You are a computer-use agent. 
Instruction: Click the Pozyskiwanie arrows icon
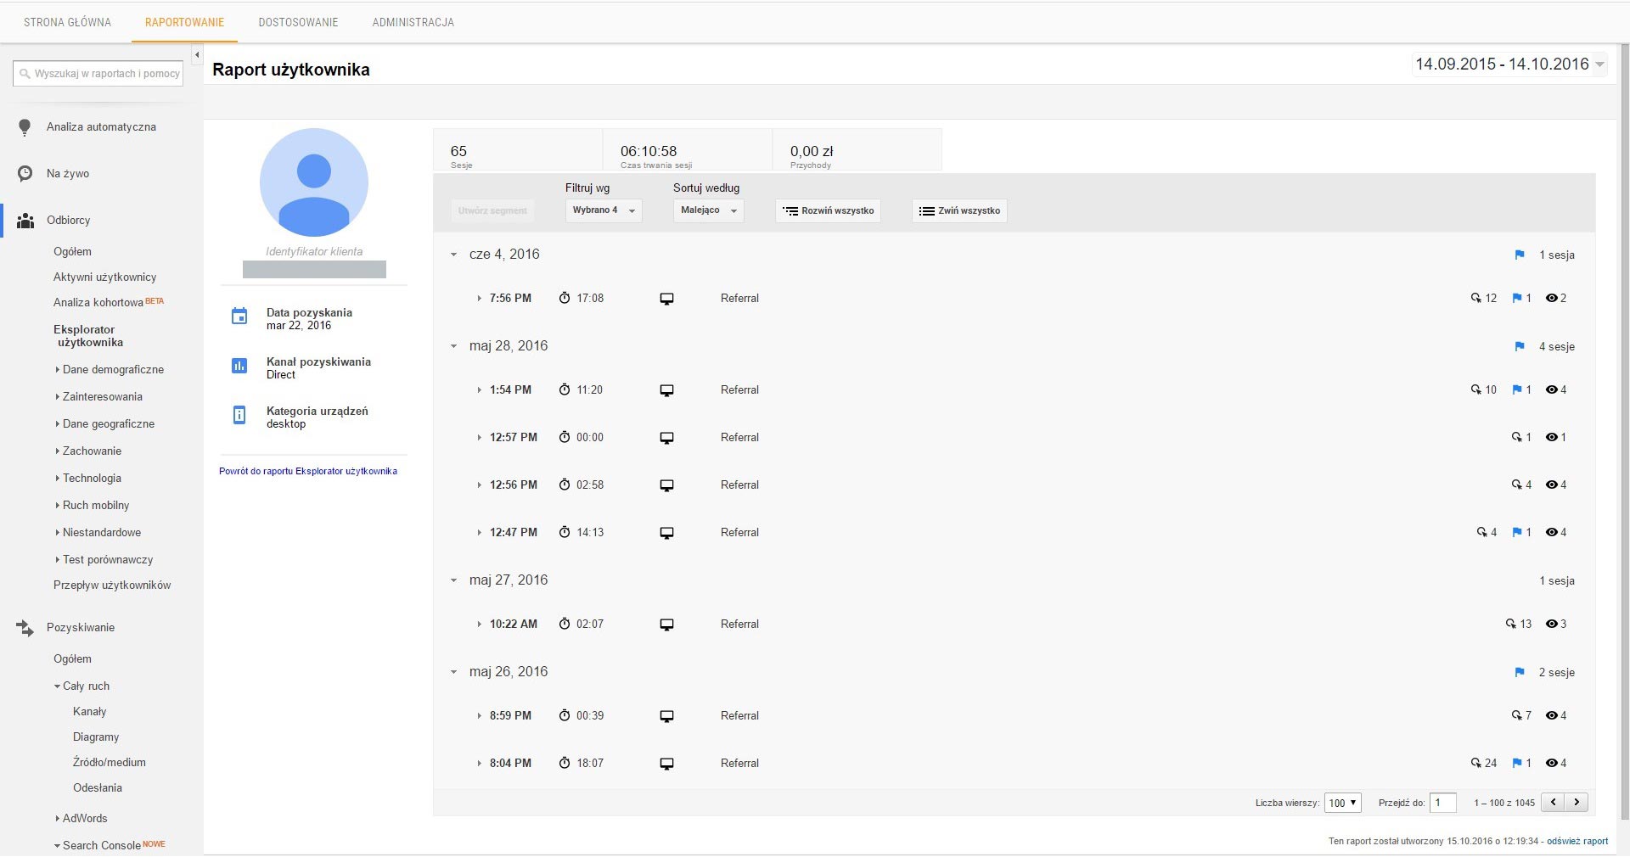(x=25, y=628)
